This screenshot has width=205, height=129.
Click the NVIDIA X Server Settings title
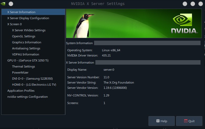(x=98, y=4)
